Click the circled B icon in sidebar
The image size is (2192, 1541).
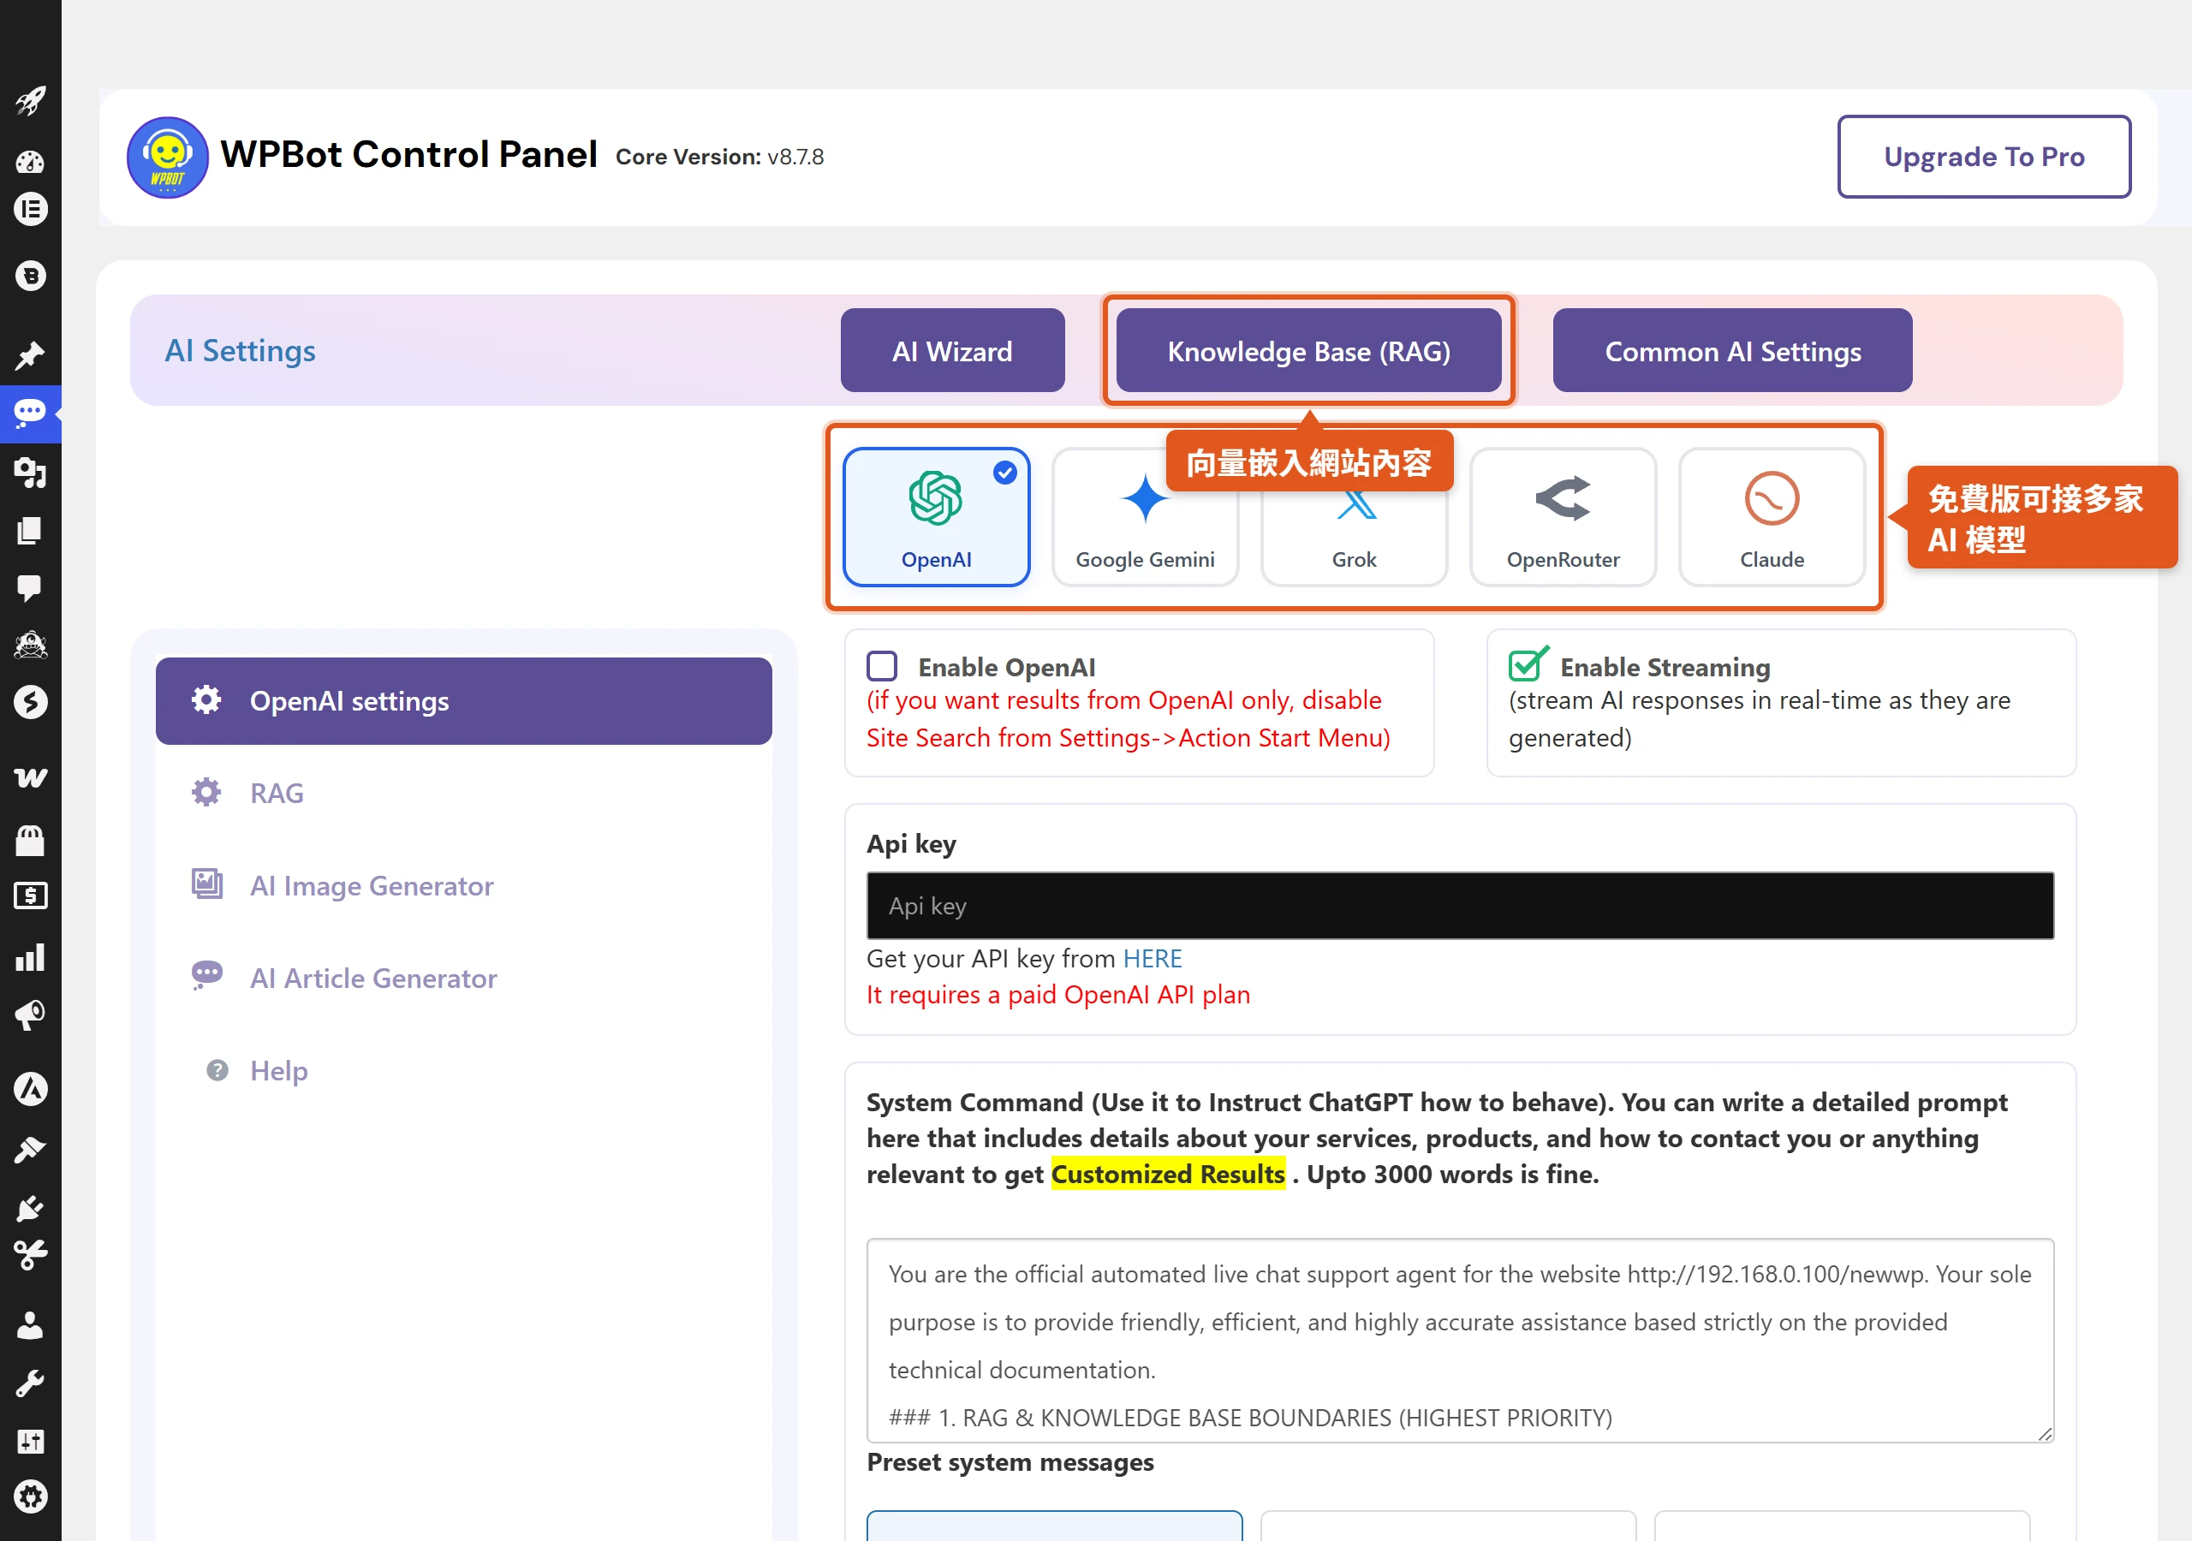(x=31, y=276)
